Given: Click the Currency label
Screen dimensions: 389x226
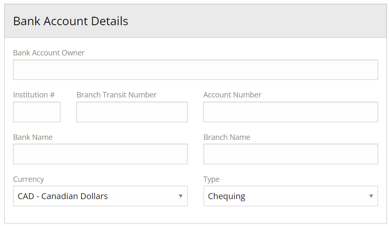Looking at the screenshot, I should pyautogui.click(x=29, y=179).
